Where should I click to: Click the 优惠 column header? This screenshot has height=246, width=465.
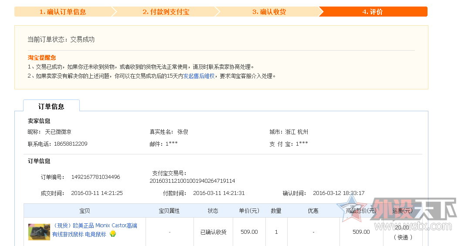point(313,211)
